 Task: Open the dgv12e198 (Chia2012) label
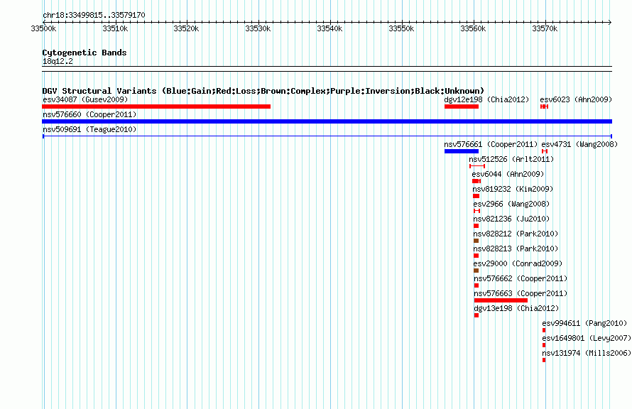(486, 99)
